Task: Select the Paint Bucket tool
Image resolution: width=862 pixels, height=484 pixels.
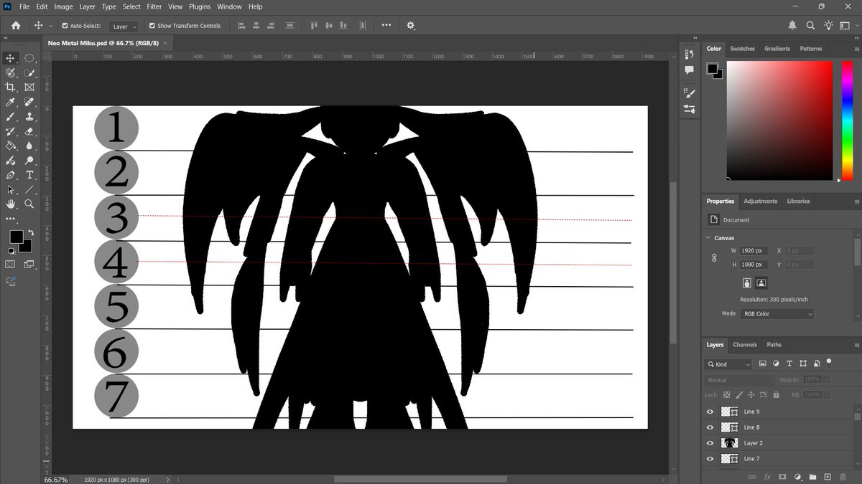Action: pos(11,146)
